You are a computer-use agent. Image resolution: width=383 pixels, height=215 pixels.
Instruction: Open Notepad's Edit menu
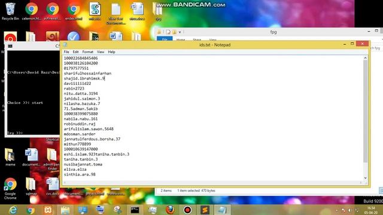click(76, 52)
